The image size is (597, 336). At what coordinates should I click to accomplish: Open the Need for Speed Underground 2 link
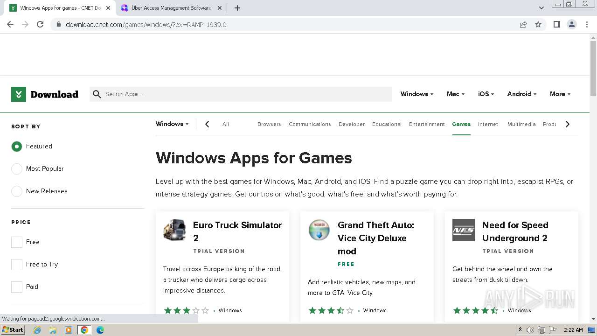pos(515,231)
